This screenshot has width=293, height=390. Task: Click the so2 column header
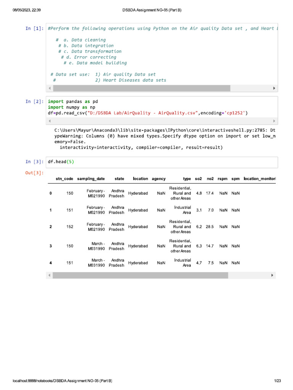198,179
